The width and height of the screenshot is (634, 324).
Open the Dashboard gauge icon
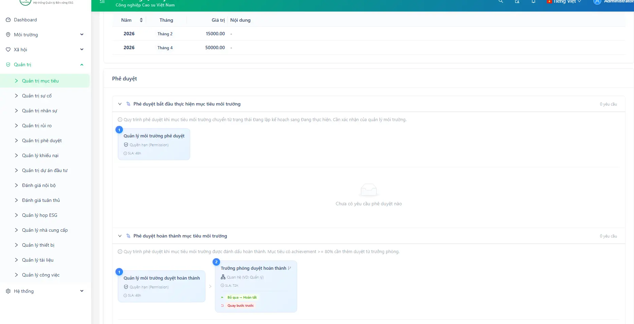point(8,20)
